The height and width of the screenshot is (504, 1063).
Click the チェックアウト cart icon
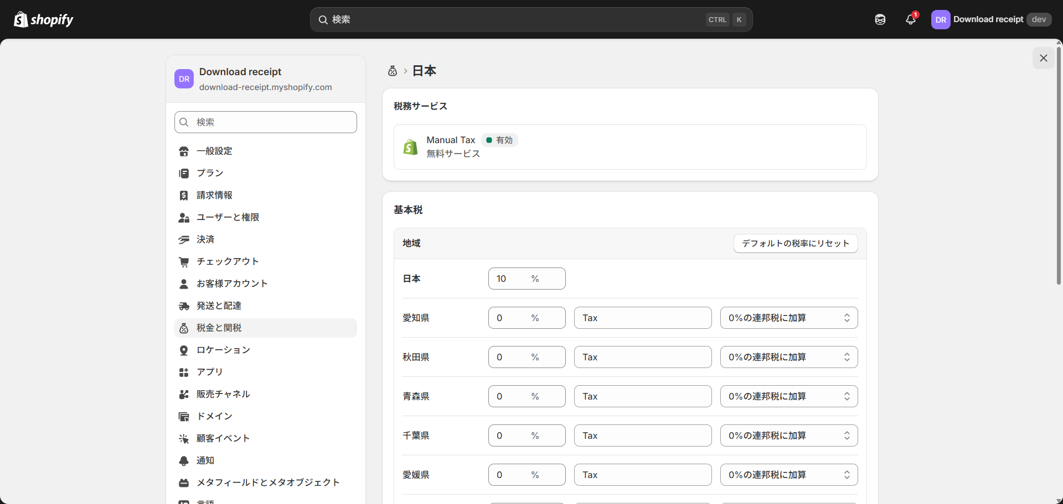click(x=184, y=261)
